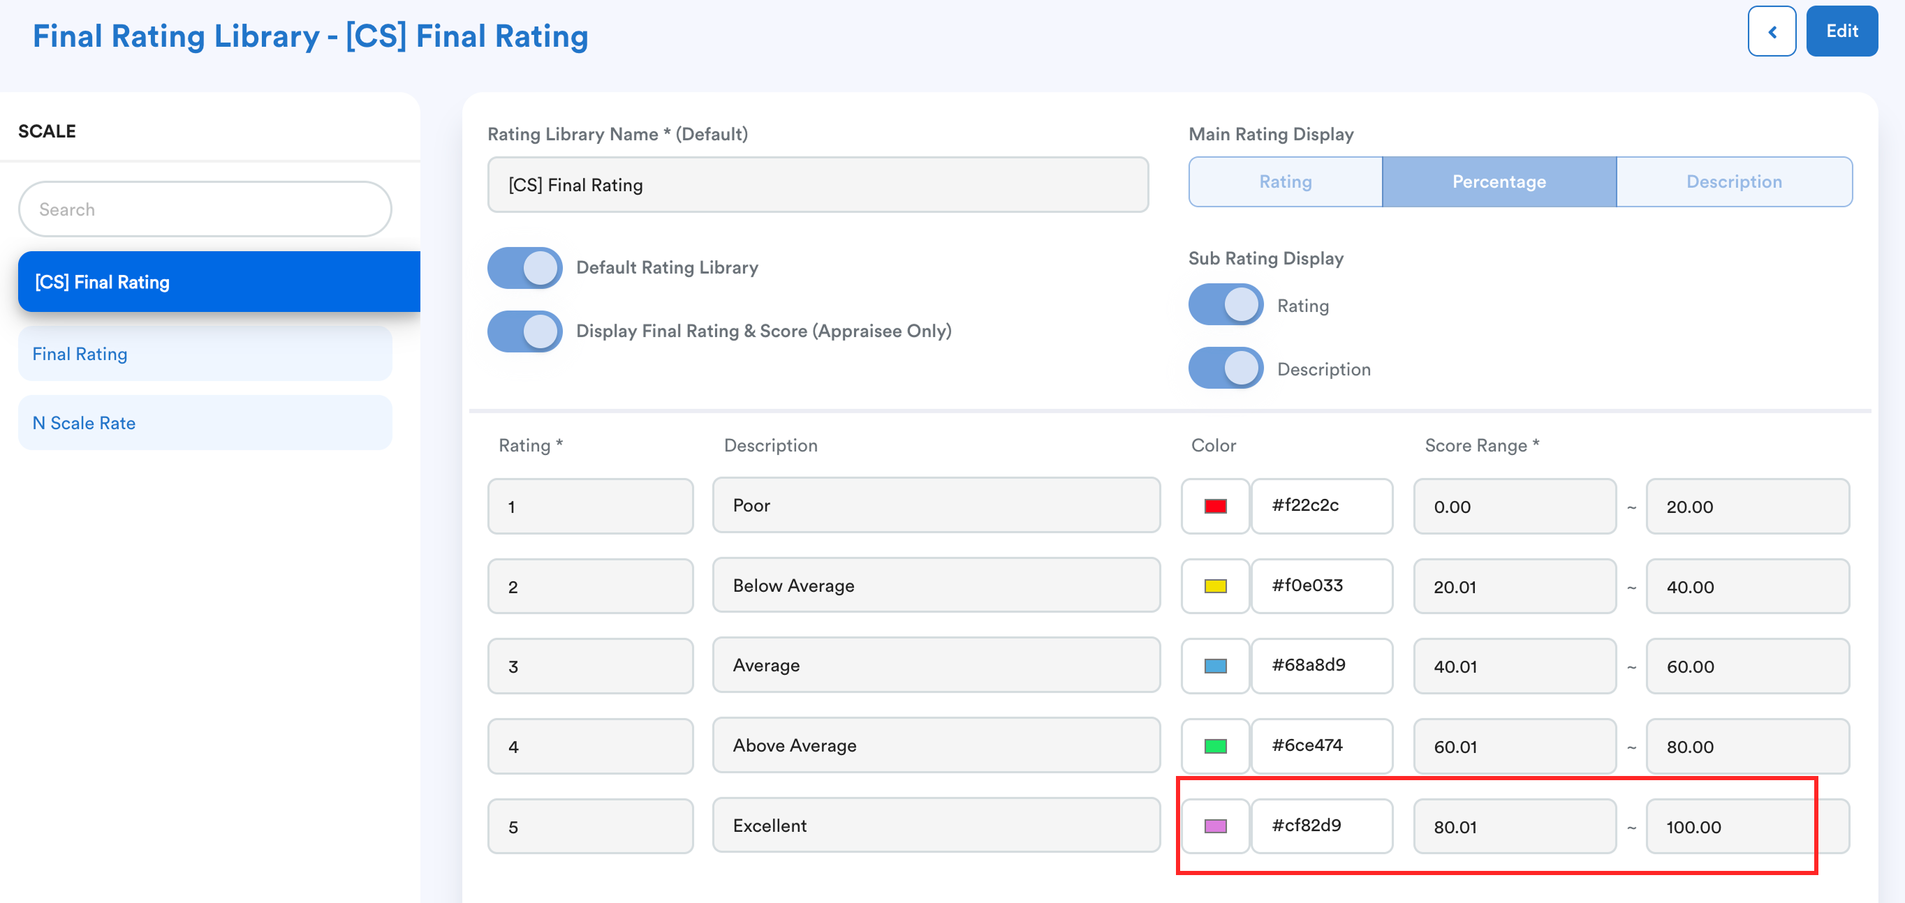Click the 100.00 score range field

[1746, 827]
